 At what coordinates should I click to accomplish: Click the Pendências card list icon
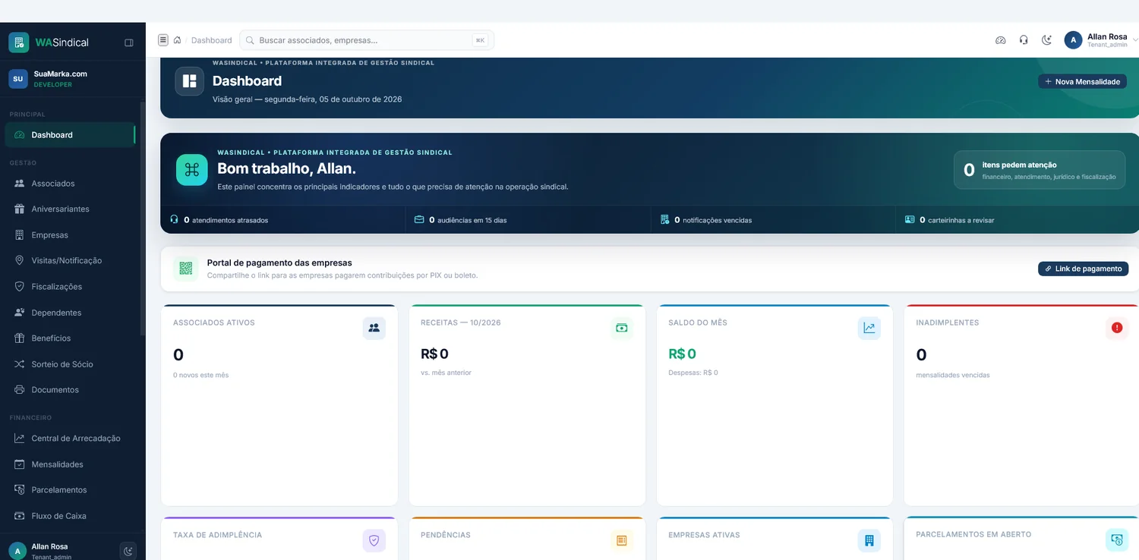pyautogui.click(x=621, y=540)
